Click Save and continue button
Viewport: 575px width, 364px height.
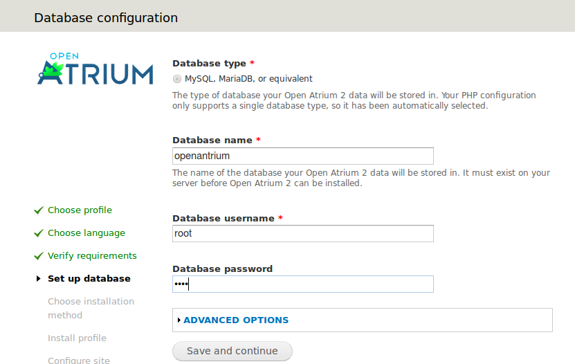click(232, 351)
